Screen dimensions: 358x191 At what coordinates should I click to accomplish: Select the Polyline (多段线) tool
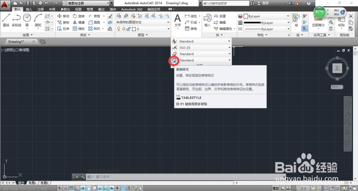[16, 20]
